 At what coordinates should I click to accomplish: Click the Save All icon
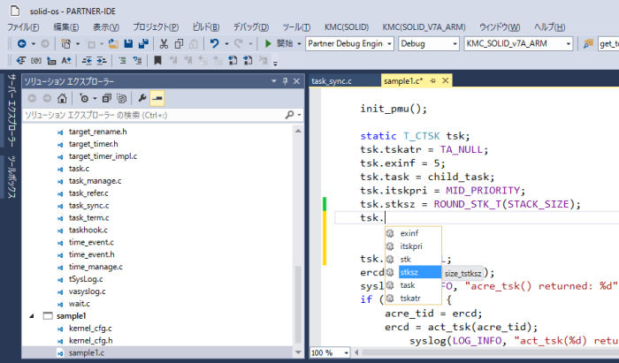pyautogui.click(x=143, y=43)
